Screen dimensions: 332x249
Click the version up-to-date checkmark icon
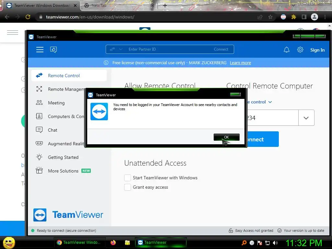click(279, 231)
